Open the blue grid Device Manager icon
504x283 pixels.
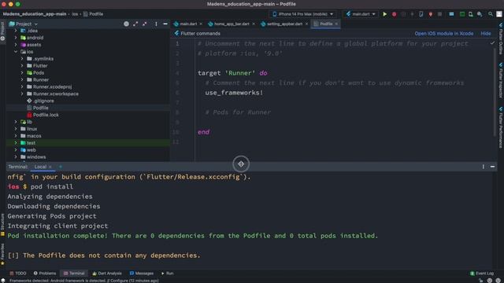(451, 14)
